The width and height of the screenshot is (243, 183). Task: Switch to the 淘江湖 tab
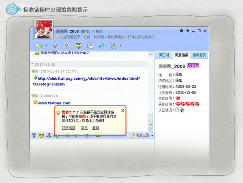pos(164,55)
